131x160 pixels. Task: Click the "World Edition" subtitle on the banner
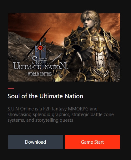(x=40, y=74)
